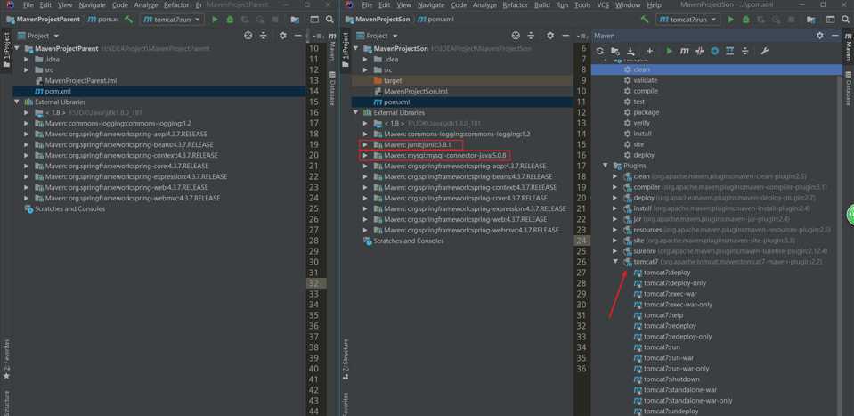Toggle Offline Mode in the Maven toolbar

tap(700, 51)
